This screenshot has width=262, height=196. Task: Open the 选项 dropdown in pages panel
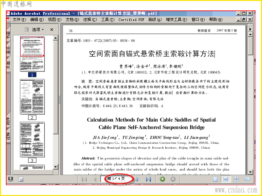point(38,30)
